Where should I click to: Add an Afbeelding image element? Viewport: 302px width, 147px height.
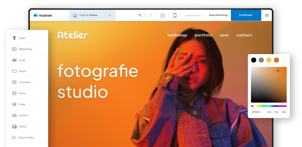pos(14,49)
